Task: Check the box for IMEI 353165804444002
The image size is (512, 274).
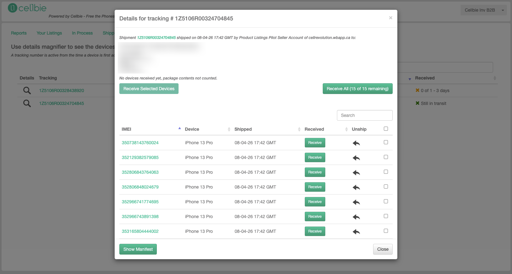Action: coord(386,231)
